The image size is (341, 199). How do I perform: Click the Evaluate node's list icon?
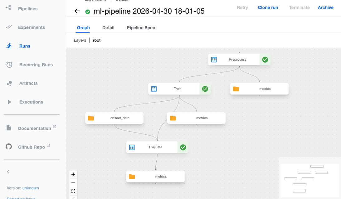[x=132, y=147]
